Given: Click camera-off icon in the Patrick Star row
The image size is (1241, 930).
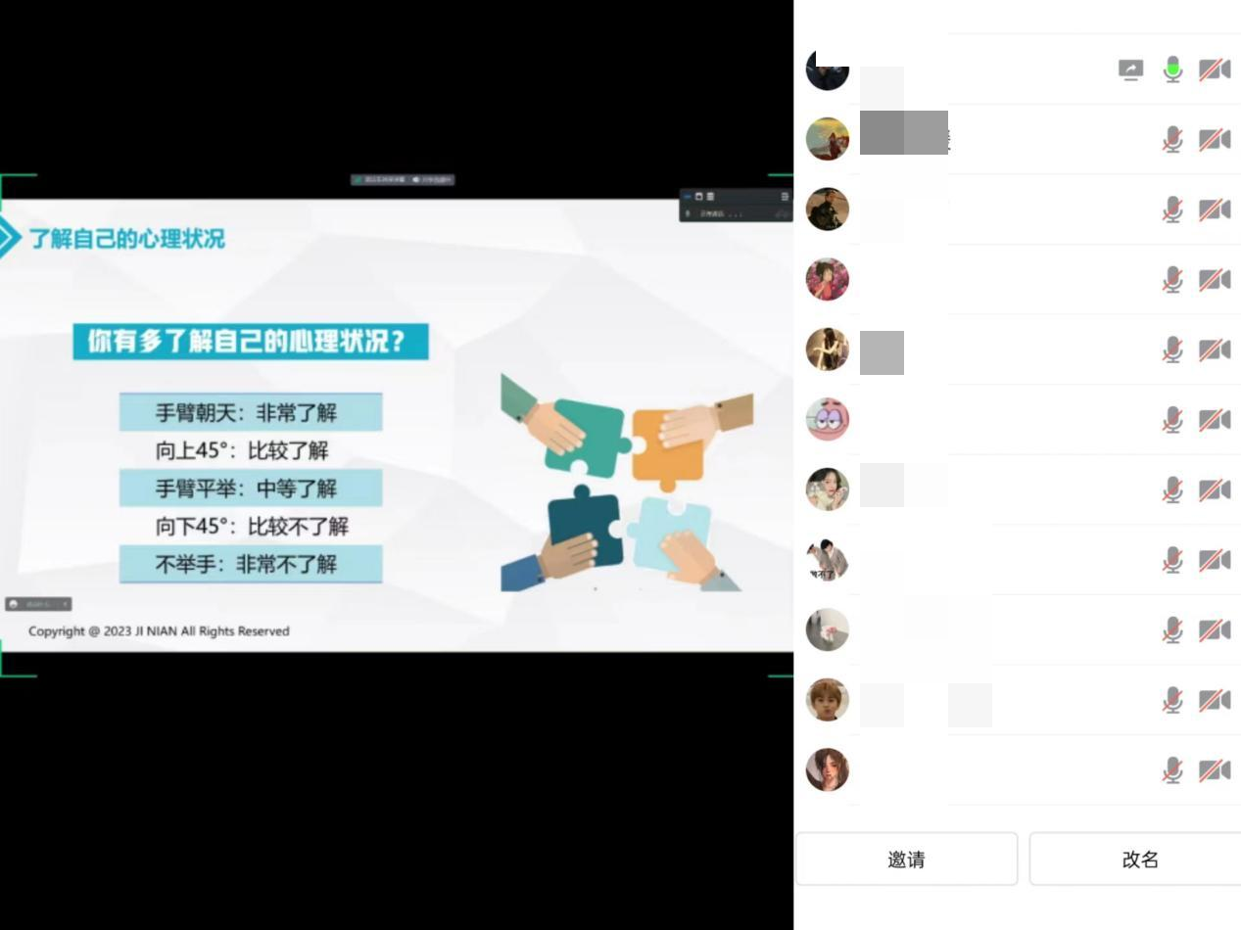Looking at the screenshot, I should [x=1215, y=420].
